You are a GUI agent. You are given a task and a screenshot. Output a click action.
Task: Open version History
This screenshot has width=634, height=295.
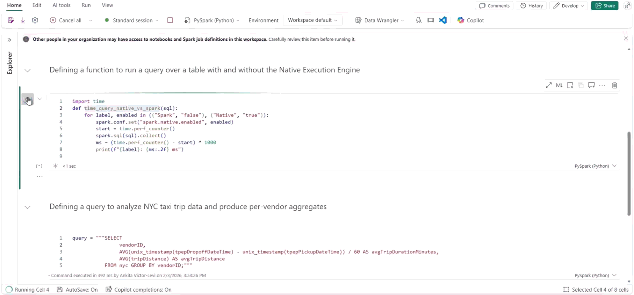(x=531, y=6)
